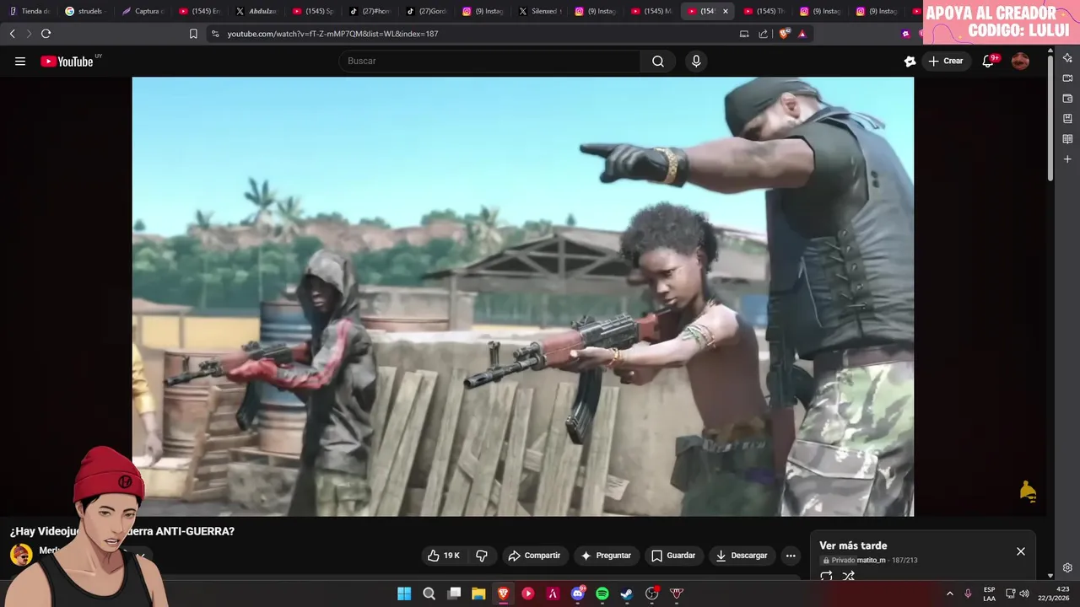Viewport: 1080px width, 607px height.
Task: Open sidebar settings gear
Action: click(1067, 567)
